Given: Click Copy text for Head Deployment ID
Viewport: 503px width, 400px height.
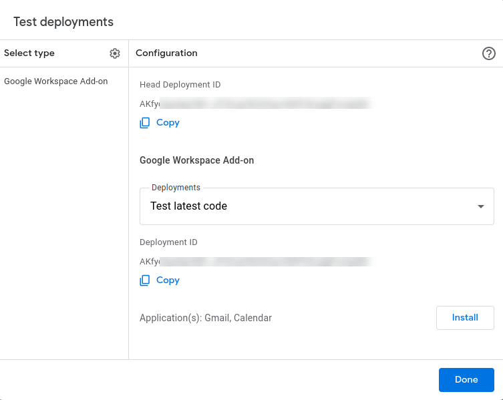Looking at the screenshot, I should point(168,123).
